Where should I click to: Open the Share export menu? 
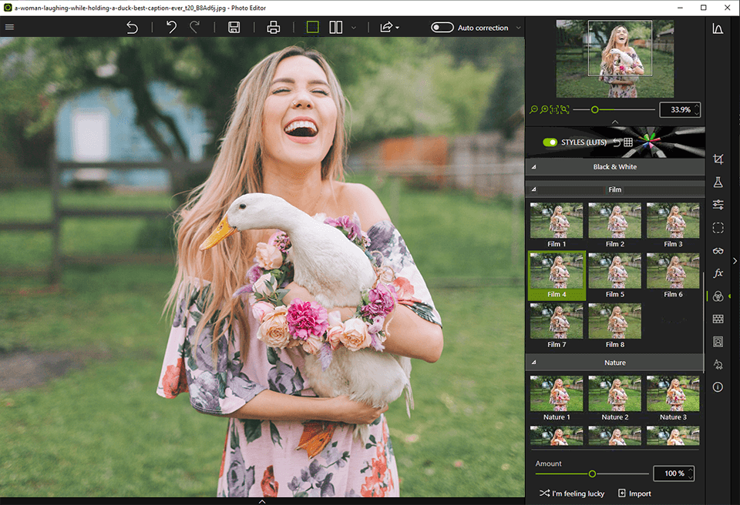[x=388, y=28]
